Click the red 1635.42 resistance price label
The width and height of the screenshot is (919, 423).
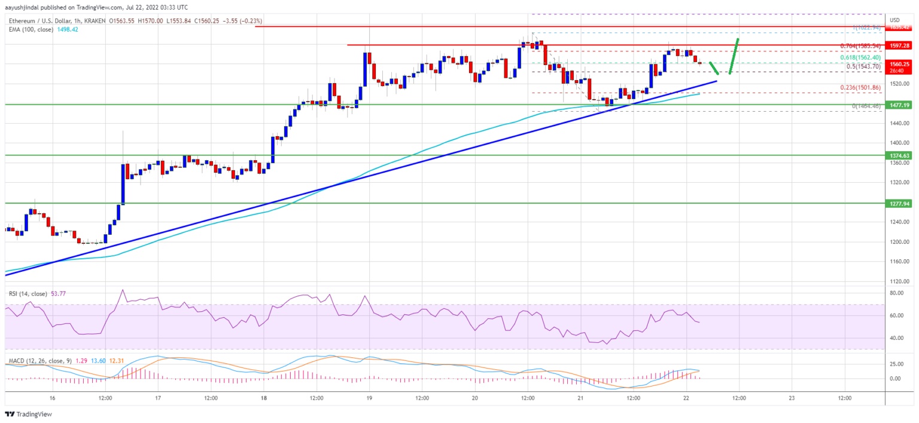(x=899, y=27)
